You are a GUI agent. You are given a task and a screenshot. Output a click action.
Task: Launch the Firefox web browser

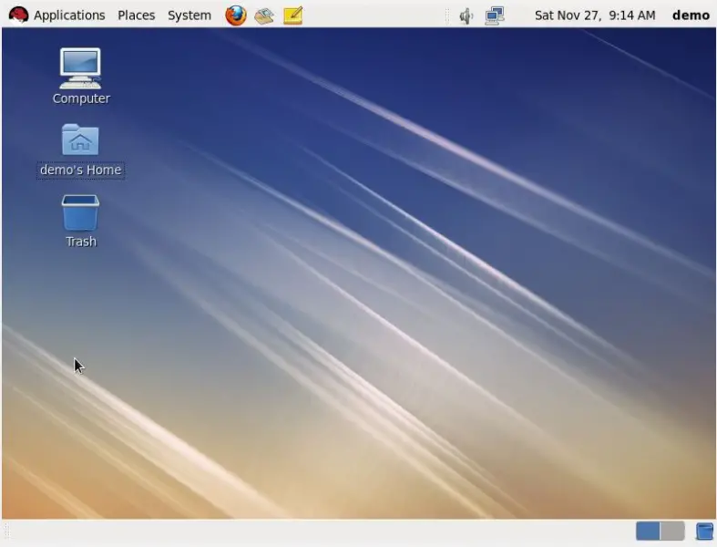[236, 15]
